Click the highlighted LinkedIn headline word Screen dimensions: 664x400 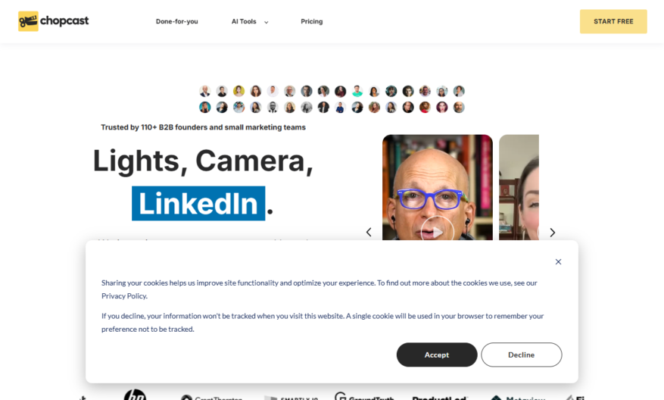pyautogui.click(x=198, y=203)
